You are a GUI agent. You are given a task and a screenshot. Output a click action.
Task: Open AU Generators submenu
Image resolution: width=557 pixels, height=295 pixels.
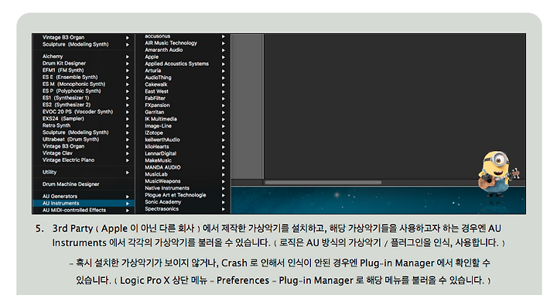[x=84, y=196]
